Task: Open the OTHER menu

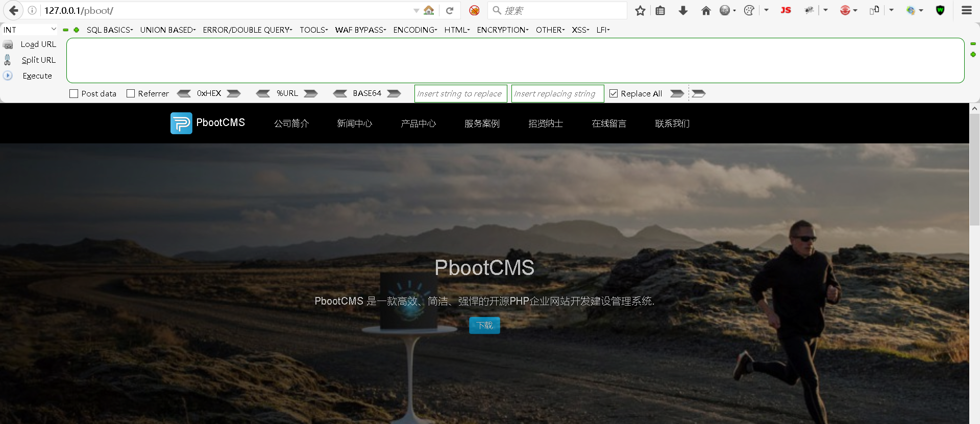Action: click(551, 30)
